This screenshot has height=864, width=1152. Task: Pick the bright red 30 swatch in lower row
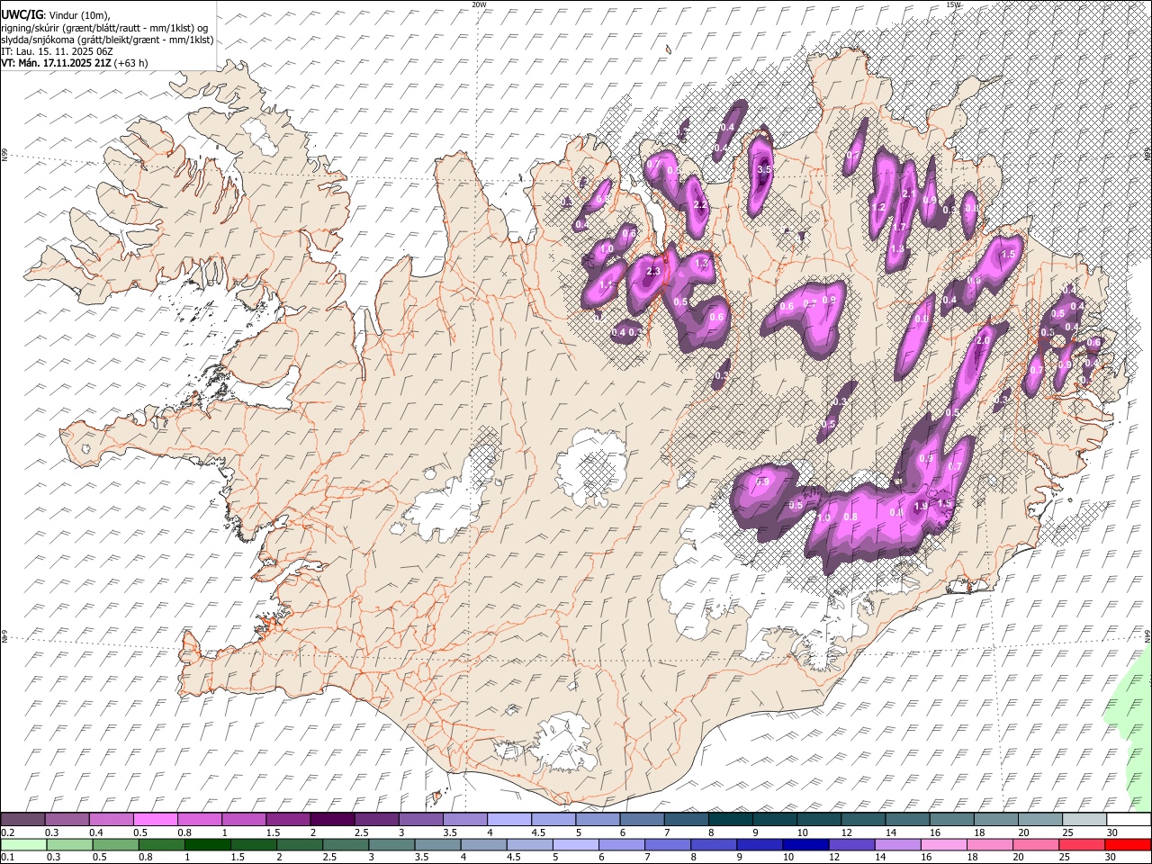coord(1129,845)
